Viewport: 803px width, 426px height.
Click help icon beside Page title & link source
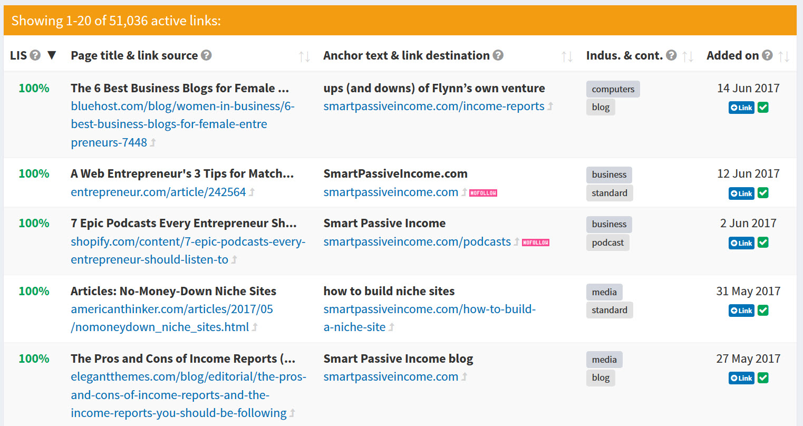coord(207,55)
